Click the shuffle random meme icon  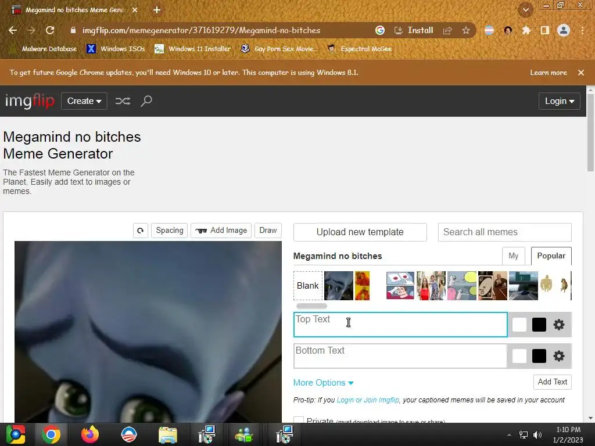tap(123, 101)
